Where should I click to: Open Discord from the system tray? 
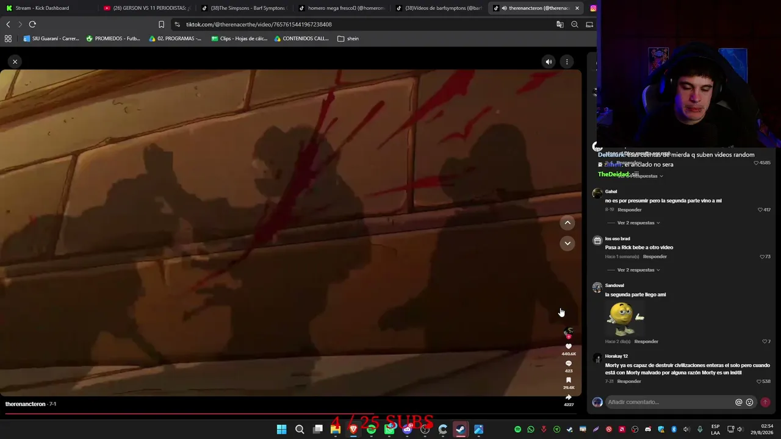coord(648,429)
